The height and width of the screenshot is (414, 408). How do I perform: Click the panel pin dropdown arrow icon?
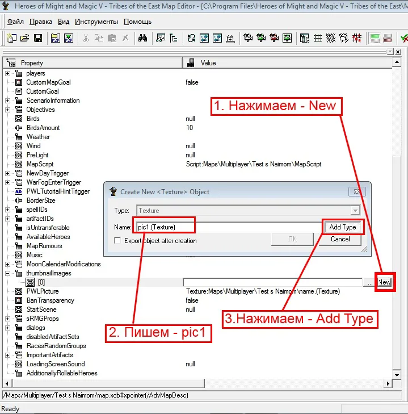coord(390,52)
